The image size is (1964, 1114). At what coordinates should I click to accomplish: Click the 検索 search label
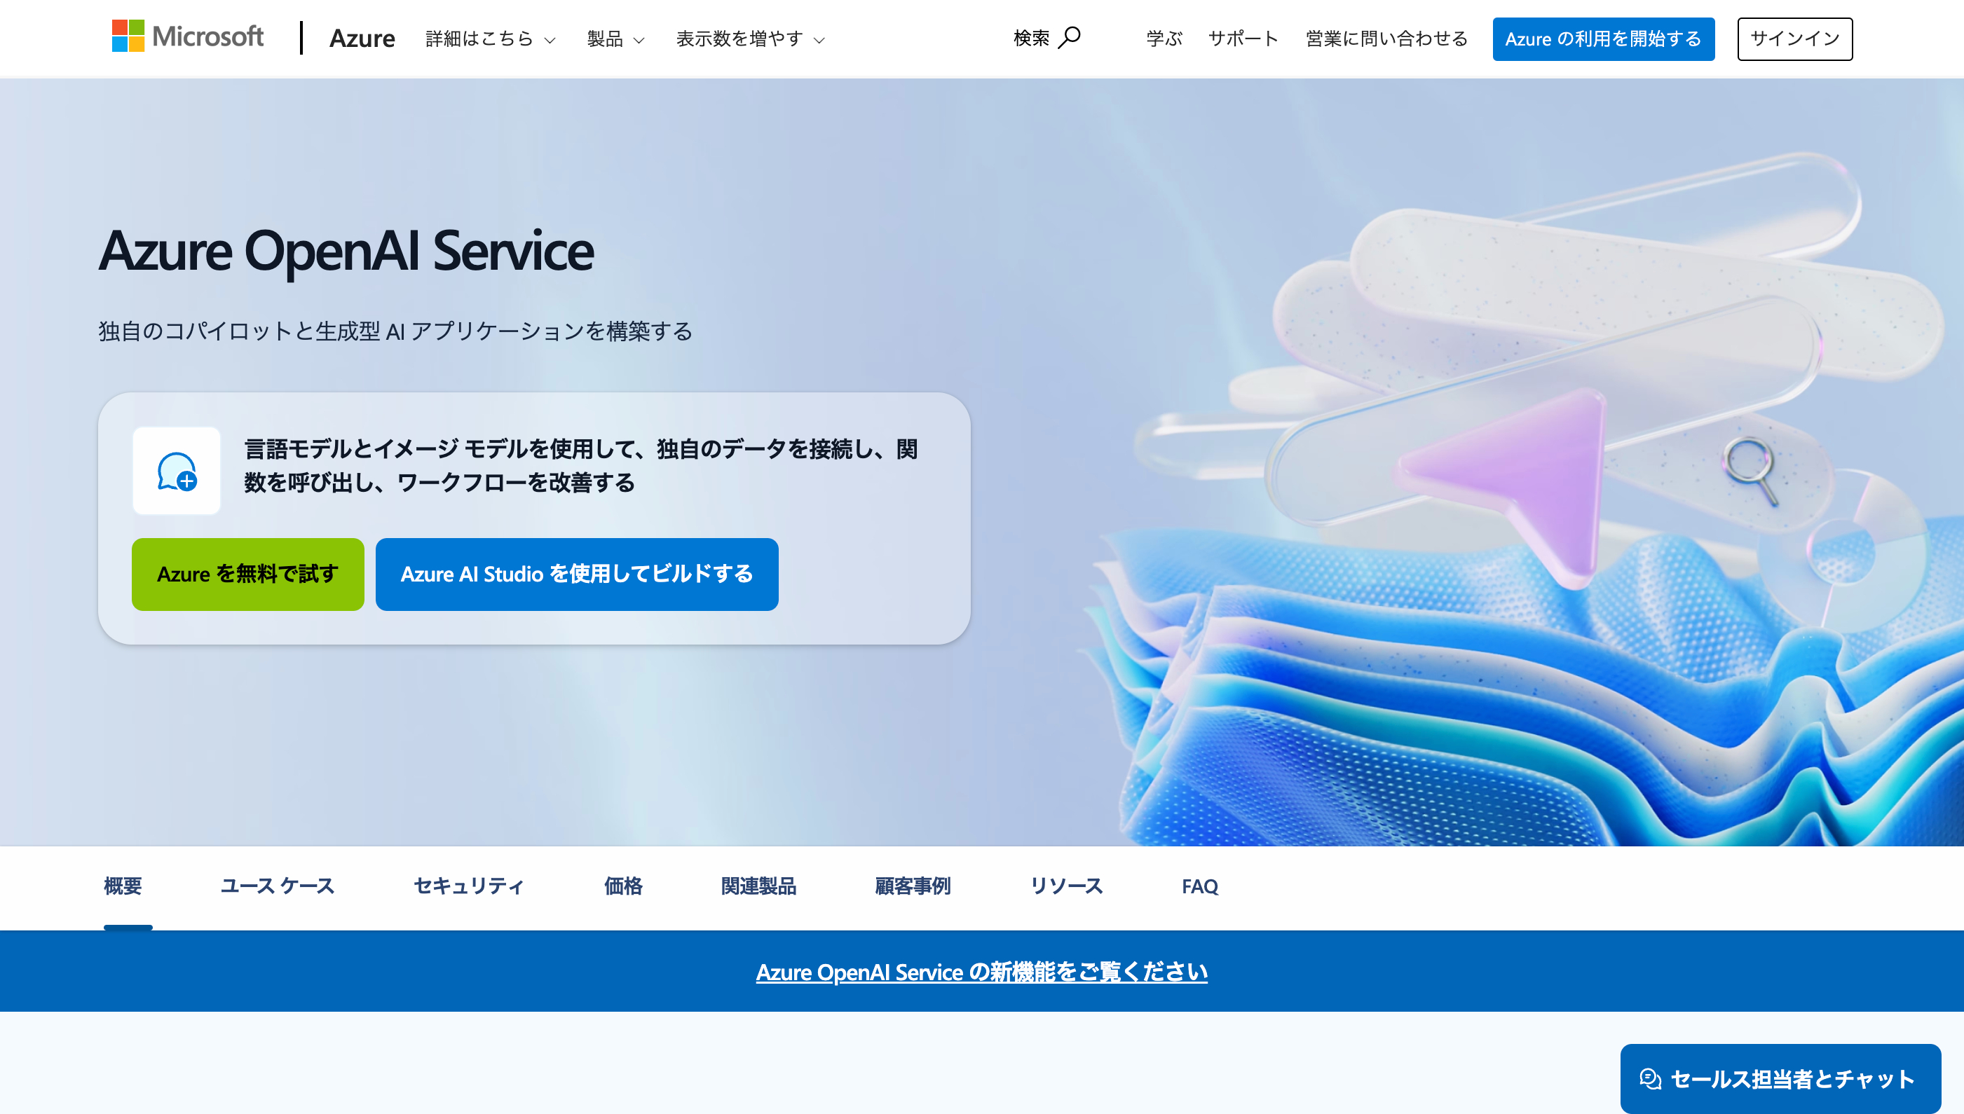coord(1031,39)
